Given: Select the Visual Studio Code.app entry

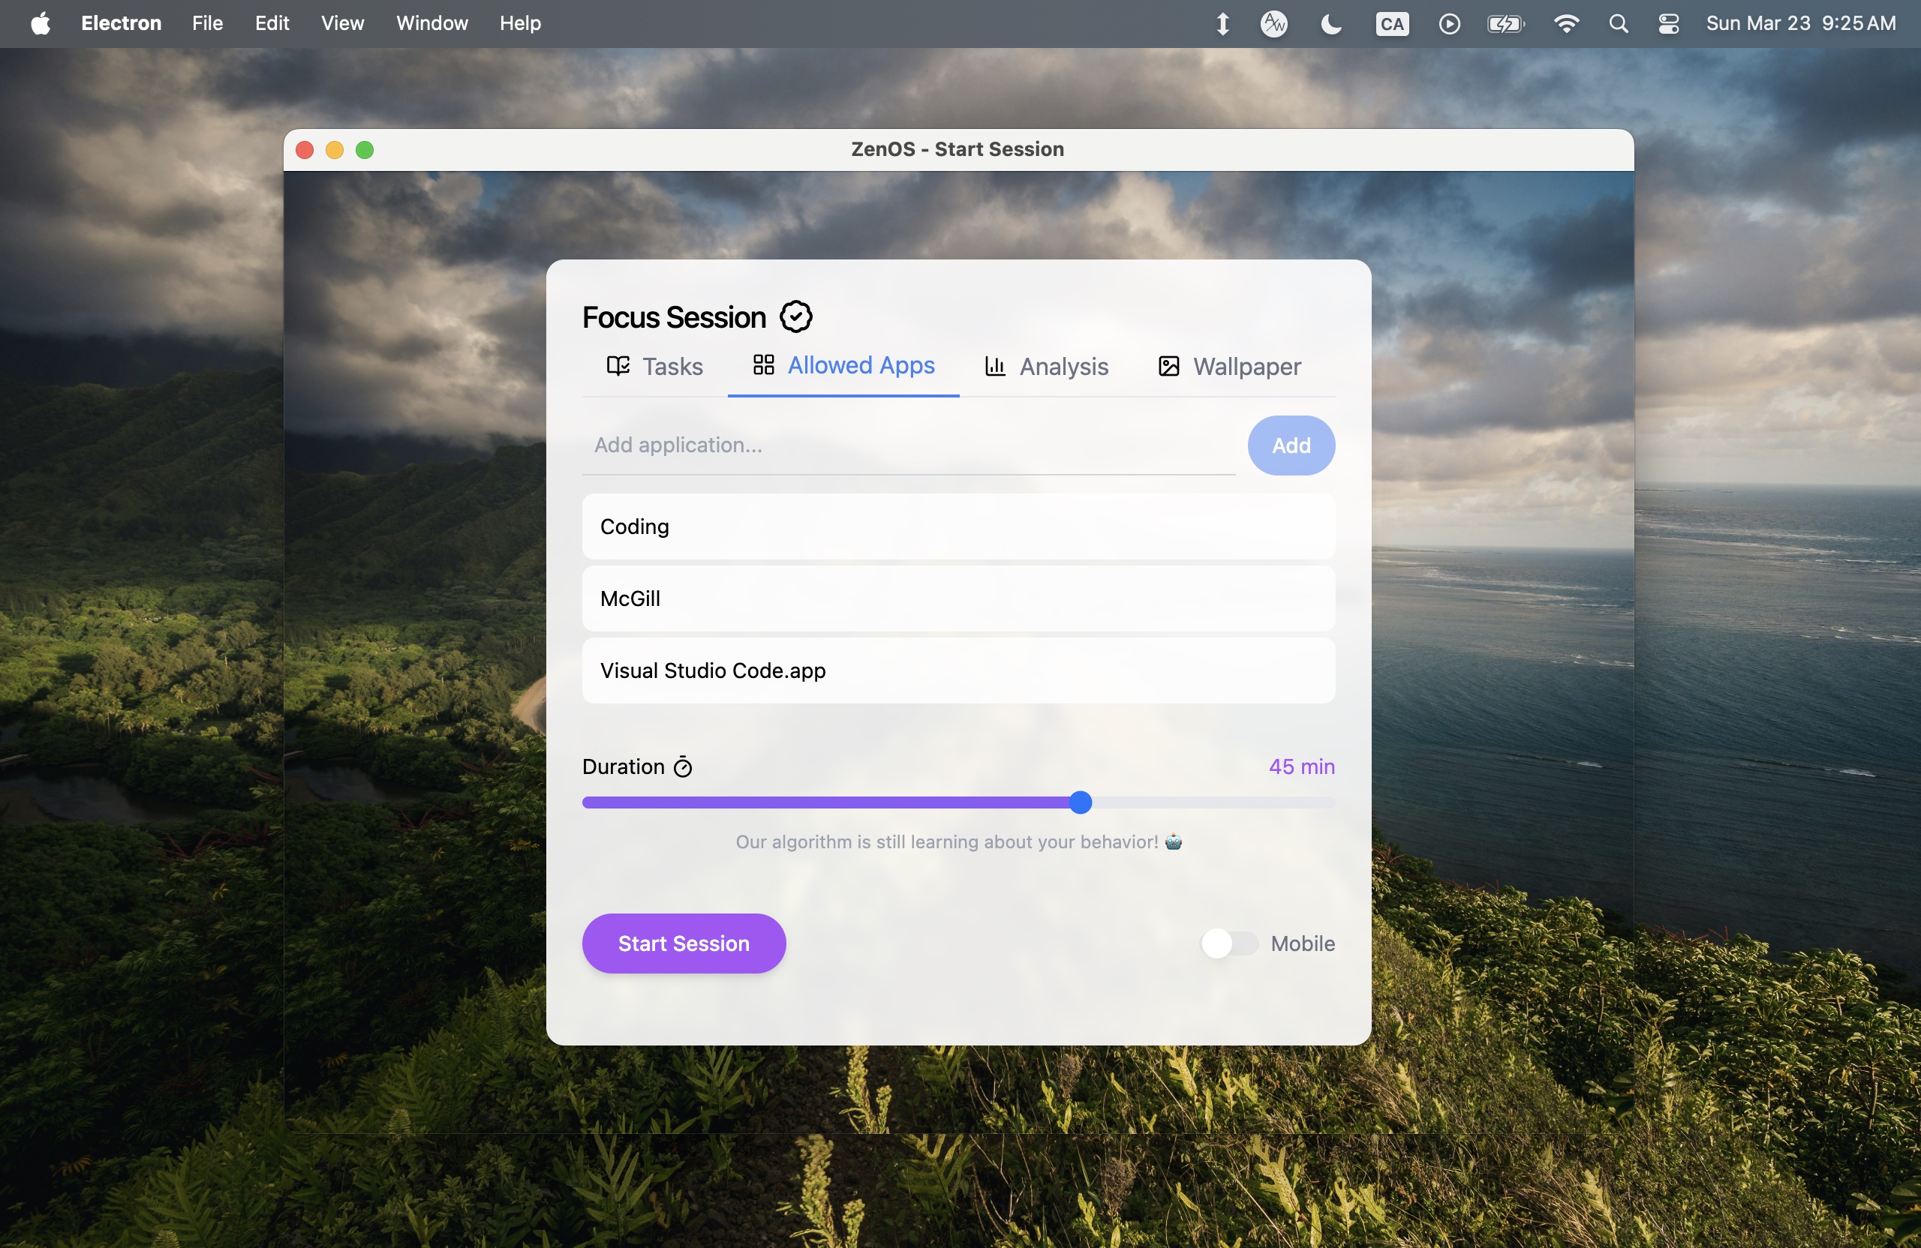Looking at the screenshot, I should pyautogui.click(x=958, y=670).
